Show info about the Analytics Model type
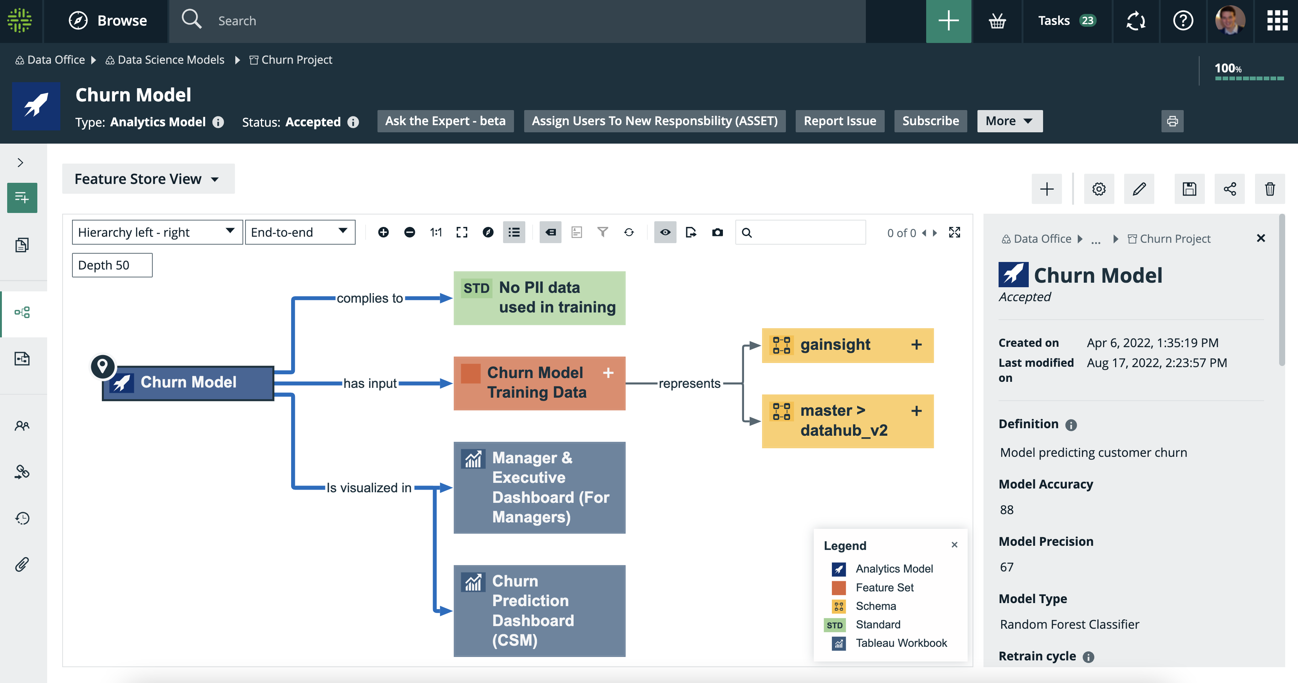Image resolution: width=1298 pixels, height=683 pixels. (218, 122)
